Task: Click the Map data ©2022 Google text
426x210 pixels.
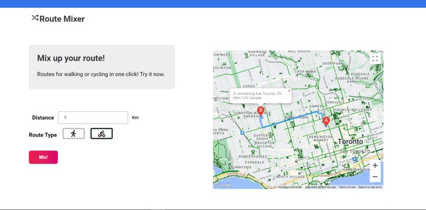Action: (x=320, y=187)
